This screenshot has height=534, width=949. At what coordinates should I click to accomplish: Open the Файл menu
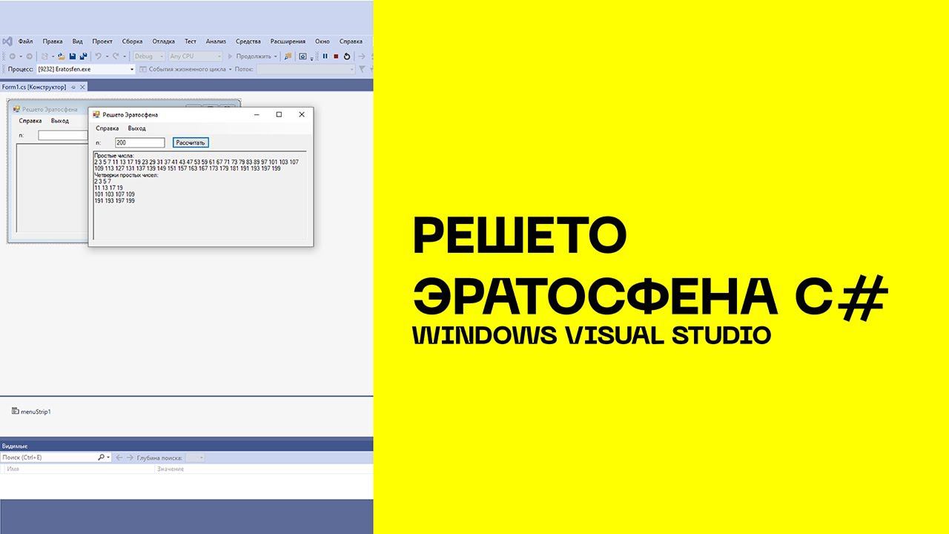[x=25, y=42]
